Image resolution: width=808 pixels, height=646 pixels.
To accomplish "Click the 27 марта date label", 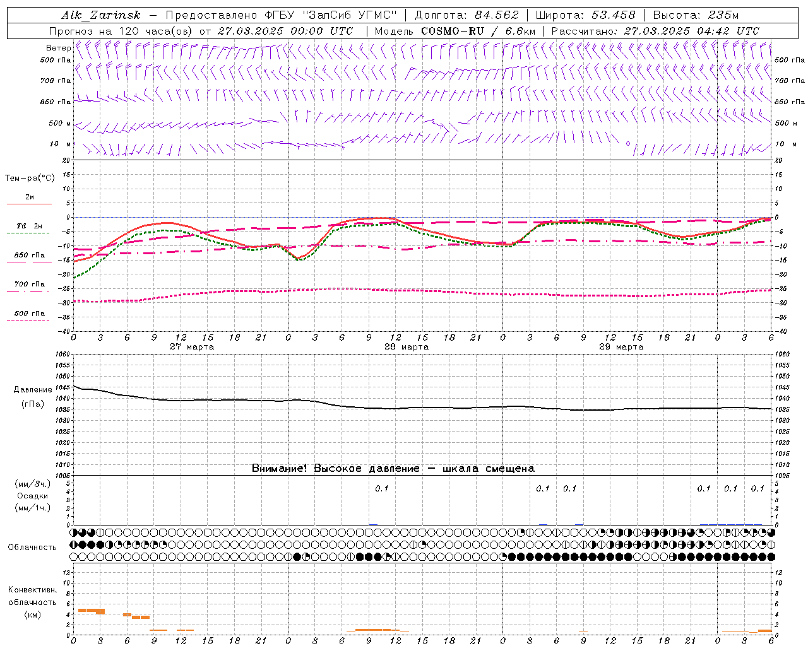I will point(193,347).
